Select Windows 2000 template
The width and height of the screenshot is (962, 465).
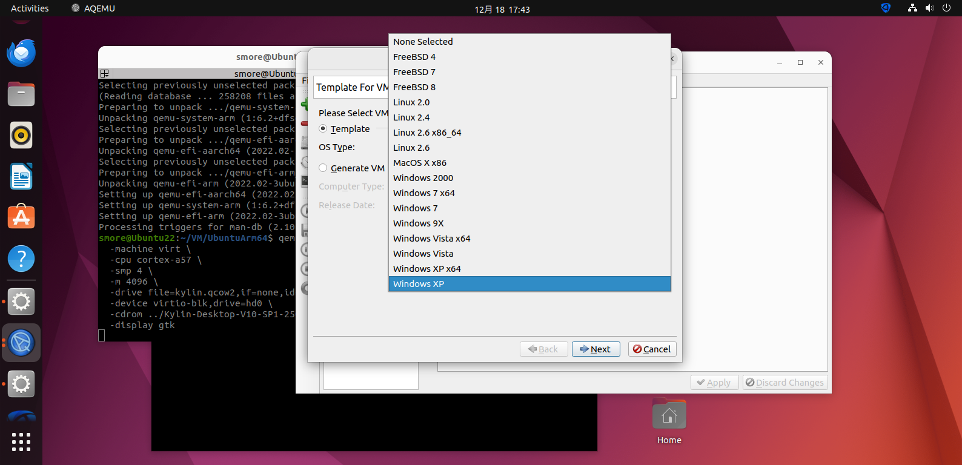(529, 178)
